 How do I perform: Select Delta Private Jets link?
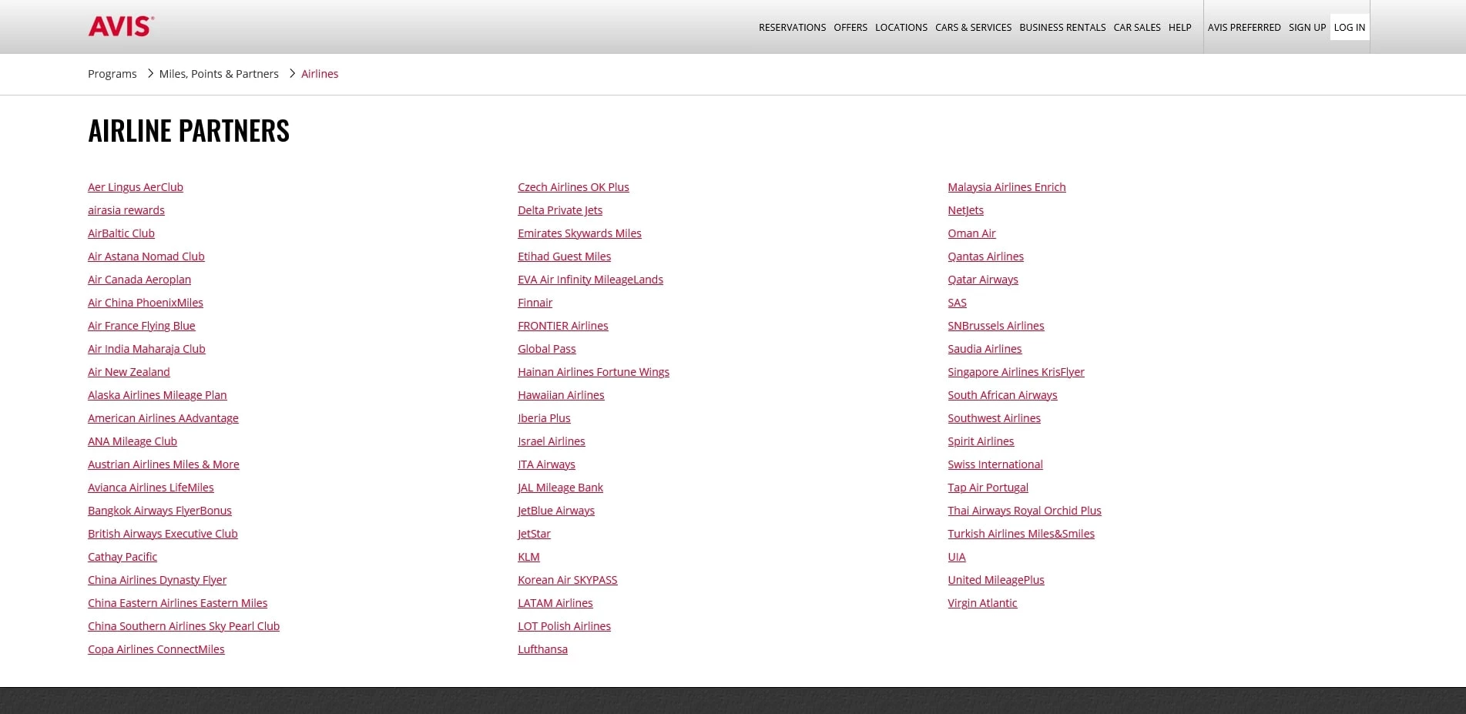[x=560, y=210]
